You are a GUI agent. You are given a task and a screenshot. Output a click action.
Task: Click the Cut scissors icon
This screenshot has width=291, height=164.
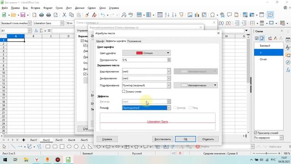coord(64,15)
